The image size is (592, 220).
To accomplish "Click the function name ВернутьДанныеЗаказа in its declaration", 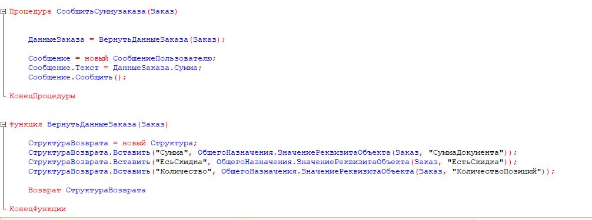I will coord(92,124).
